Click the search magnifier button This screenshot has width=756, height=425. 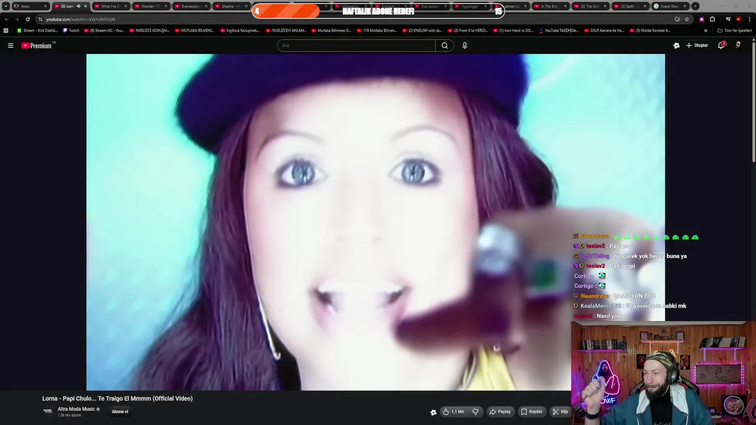tap(445, 45)
